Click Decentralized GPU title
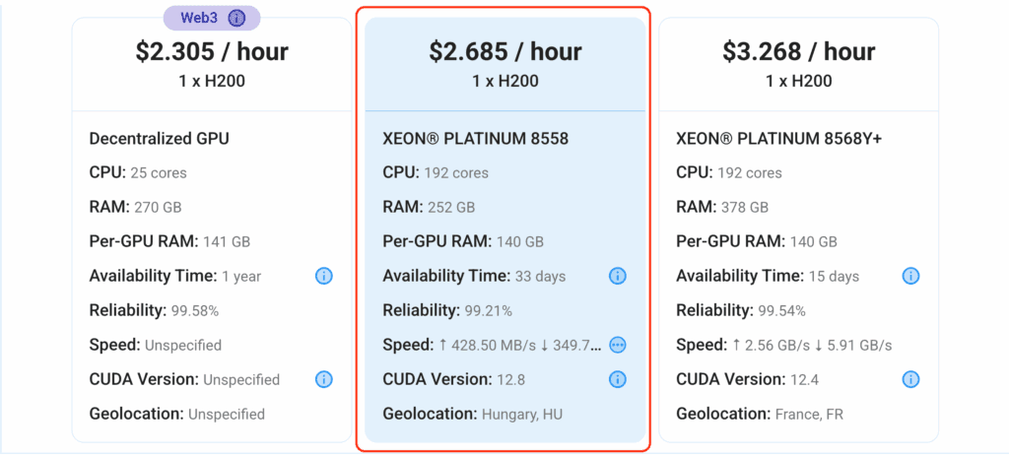This screenshot has height=455, width=1009. click(159, 138)
